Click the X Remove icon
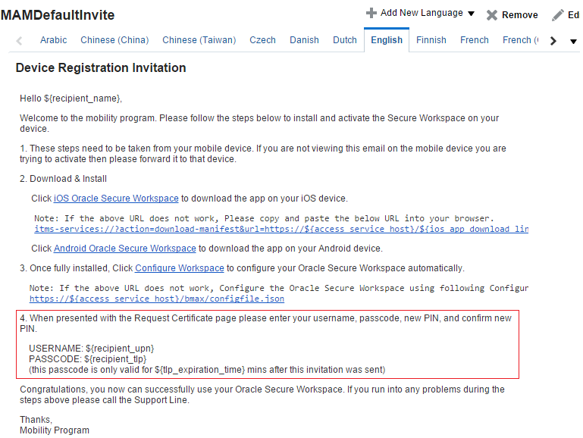Screen dimensions: 583x438 point(491,15)
